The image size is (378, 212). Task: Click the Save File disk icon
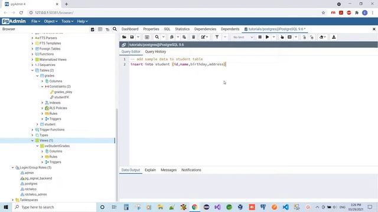tap(132, 37)
